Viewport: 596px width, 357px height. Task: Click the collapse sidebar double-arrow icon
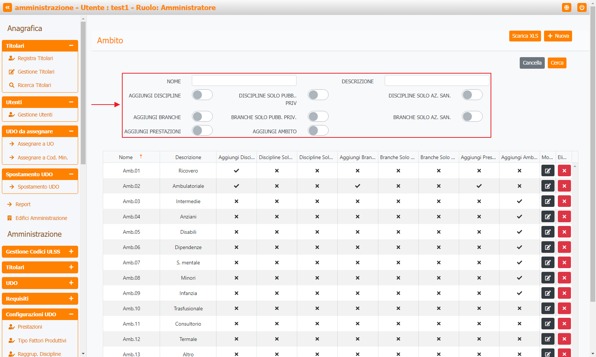[7, 7]
